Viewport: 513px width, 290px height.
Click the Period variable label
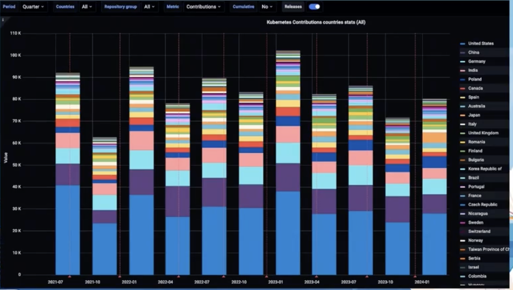click(x=9, y=6)
